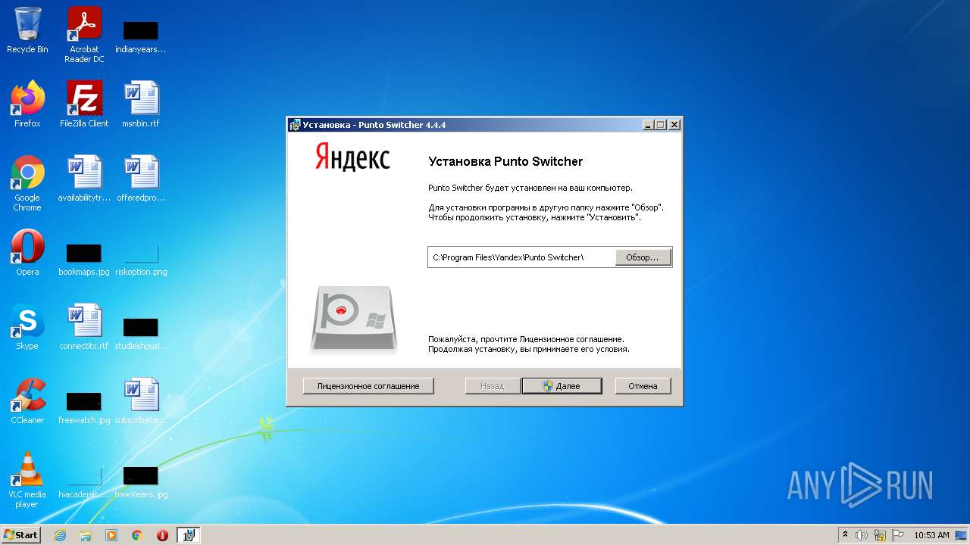Click the 10:53 AM system clock
970x545 pixels.
[x=931, y=535]
